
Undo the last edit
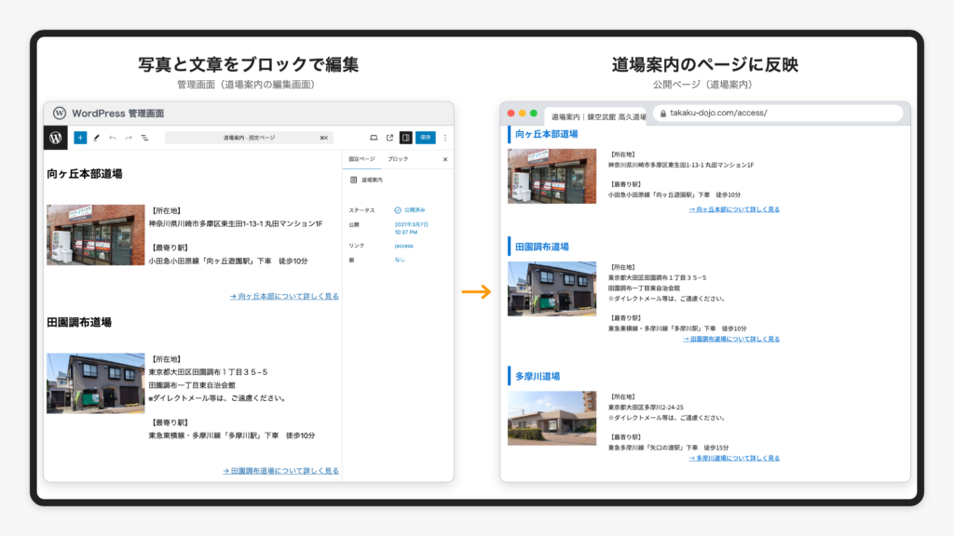113,138
